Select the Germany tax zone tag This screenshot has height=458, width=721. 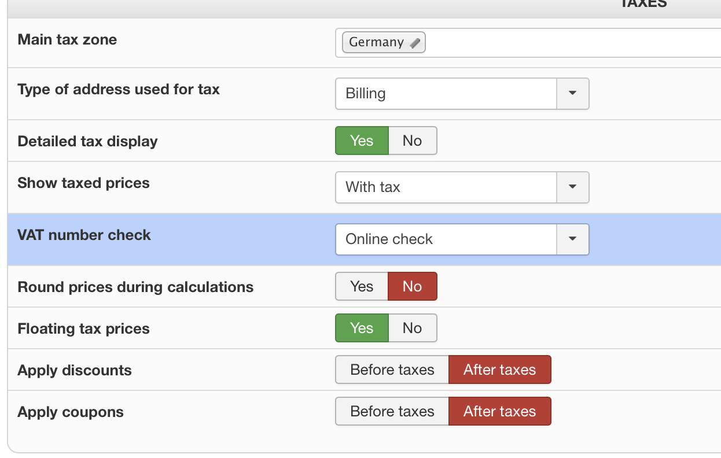[x=384, y=42]
